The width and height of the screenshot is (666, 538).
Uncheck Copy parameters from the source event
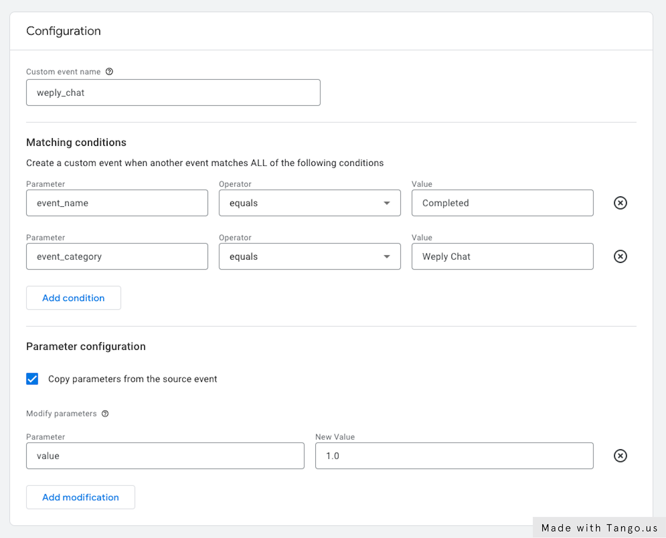click(32, 379)
